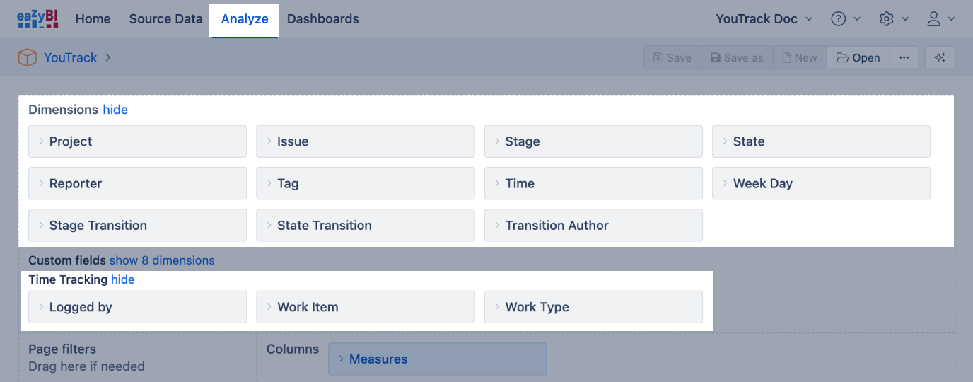Open the user profile menu
The height and width of the screenshot is (382, 973).
[x=934, y=19]
